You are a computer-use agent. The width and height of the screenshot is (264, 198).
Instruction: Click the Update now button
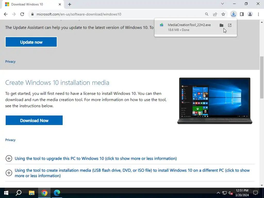pos(31,42)
